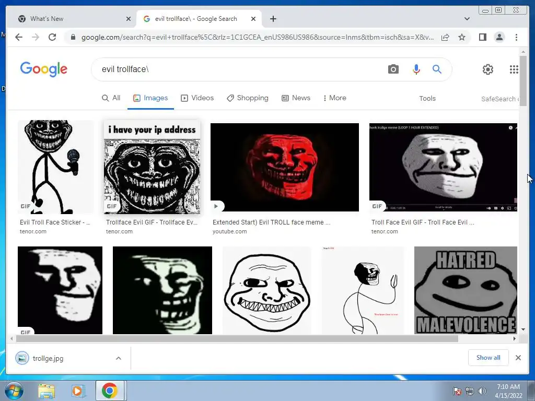This screenshot has width=535, height=401.
Task: Open the Extended Start Evil TROLL face link
Action: point(271,222)
